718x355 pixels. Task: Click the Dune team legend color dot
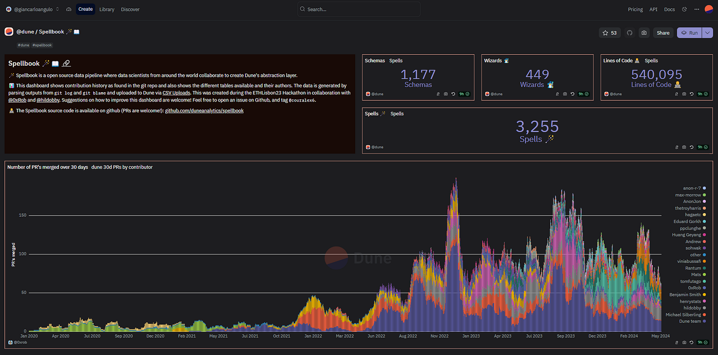click(704, 322)
